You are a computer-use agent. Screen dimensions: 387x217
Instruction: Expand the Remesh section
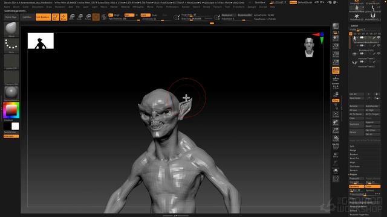click(354, 170)
